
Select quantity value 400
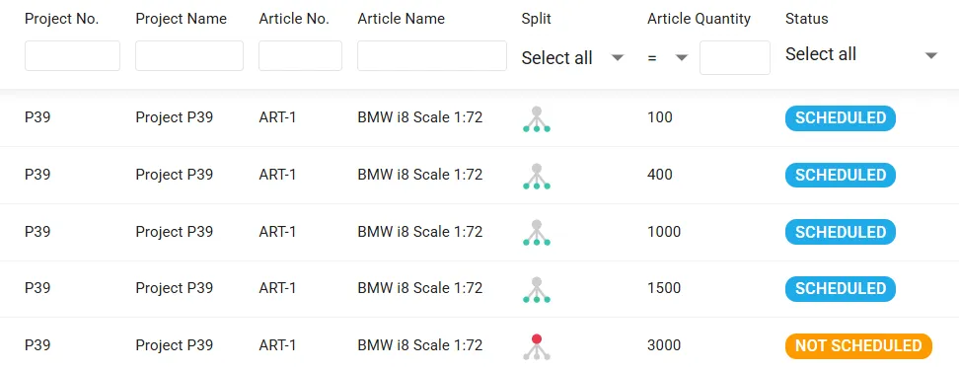(660, 175)
